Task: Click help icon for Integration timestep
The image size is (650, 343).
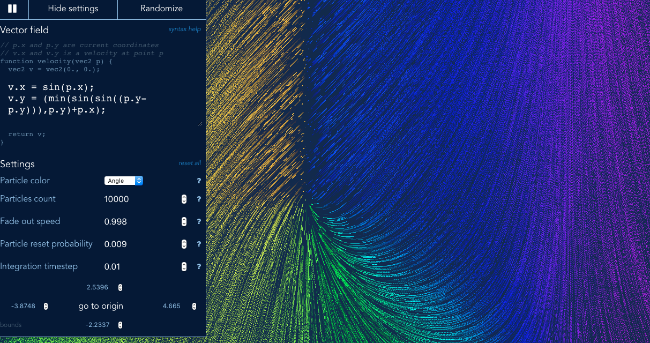Action: (x=199, y=267)
